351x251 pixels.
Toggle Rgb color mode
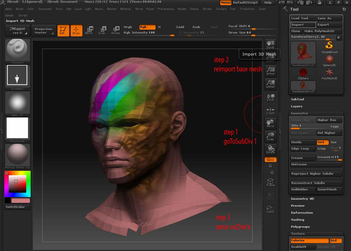coord(147,27)
